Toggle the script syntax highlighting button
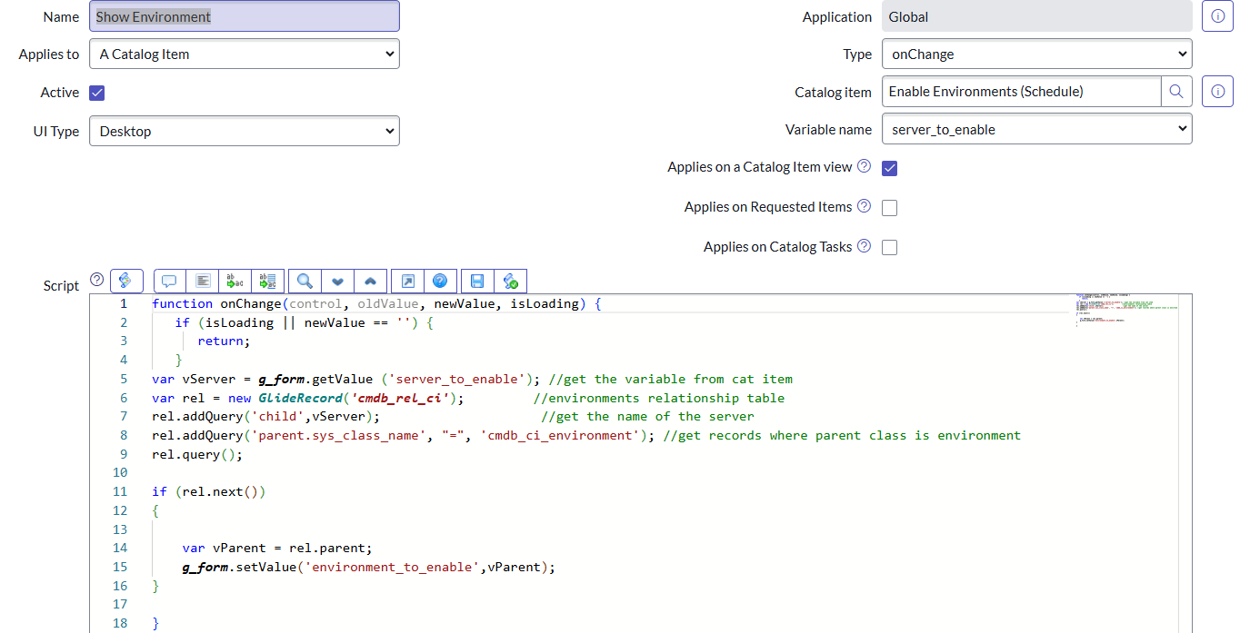 (x=126, y=282)
